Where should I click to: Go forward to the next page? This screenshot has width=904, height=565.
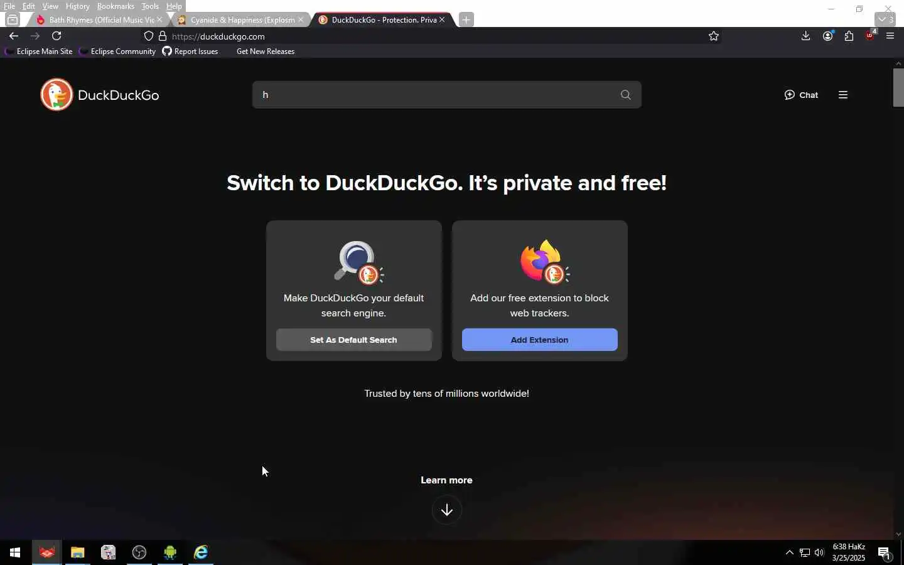tap(35, 36)
